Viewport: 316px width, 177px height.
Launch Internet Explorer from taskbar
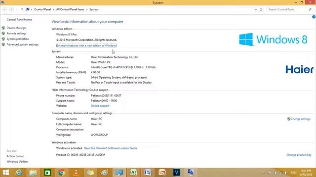pyautogui.click(x=19, y=173)
